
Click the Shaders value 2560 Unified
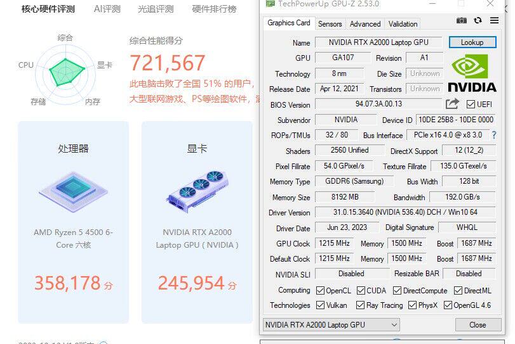click(x=349, y=150)
